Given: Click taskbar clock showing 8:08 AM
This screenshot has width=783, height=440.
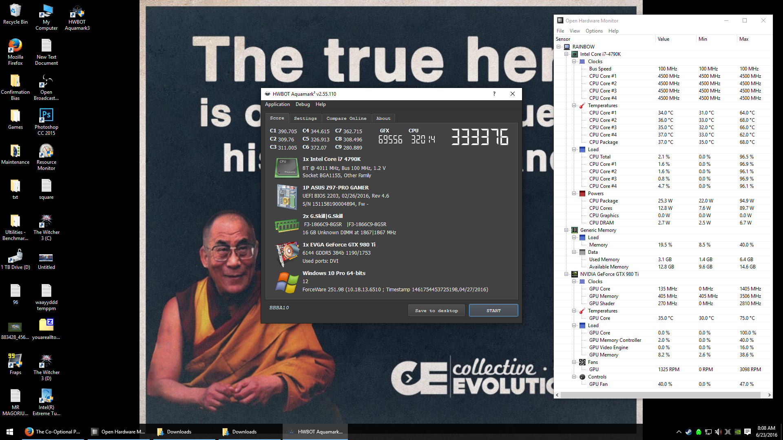Looking at the screenshot, I should (x=766, y=432).
